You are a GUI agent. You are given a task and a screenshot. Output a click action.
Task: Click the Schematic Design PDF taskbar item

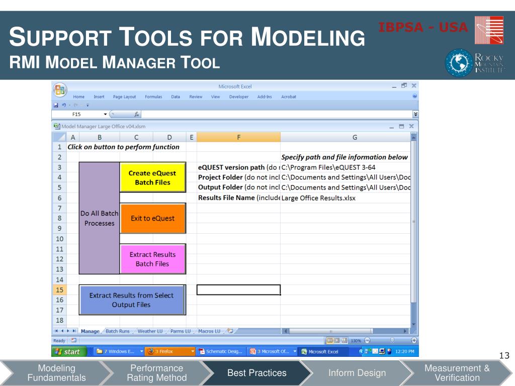click(x=222, y=351)
